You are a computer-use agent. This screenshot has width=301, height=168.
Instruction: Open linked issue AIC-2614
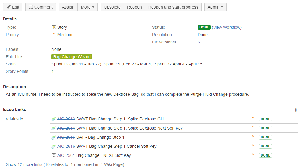66,128
